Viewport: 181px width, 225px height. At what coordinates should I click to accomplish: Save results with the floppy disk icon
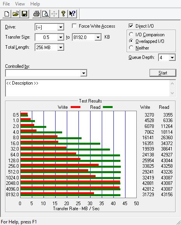tap(24, 14)
